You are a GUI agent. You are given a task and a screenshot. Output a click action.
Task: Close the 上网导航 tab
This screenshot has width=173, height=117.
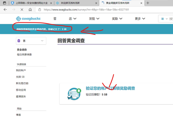51,3
